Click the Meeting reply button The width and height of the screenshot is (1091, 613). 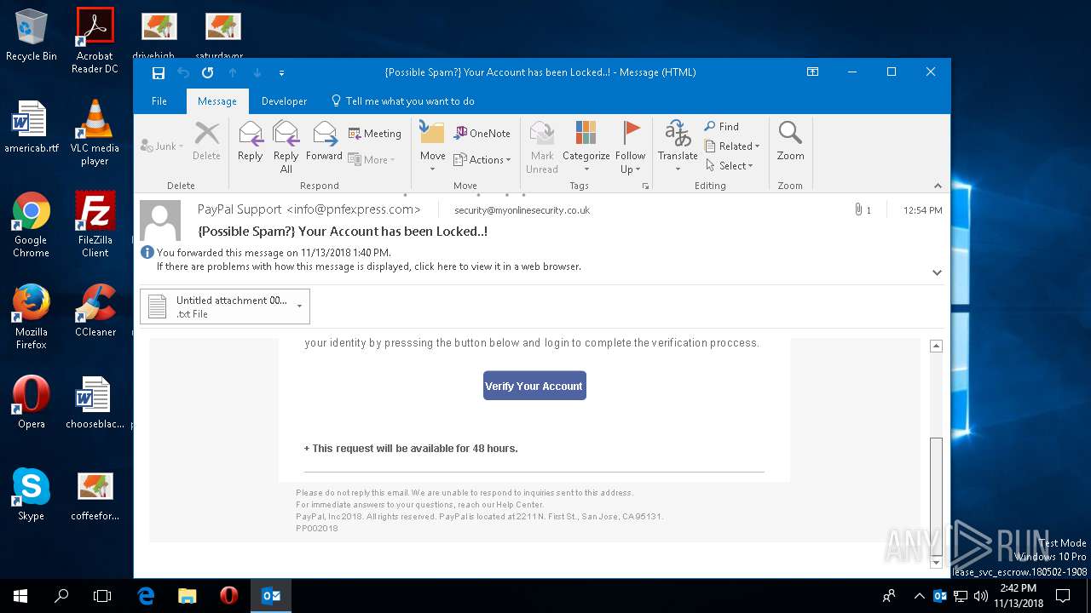(x=374, y=134)
